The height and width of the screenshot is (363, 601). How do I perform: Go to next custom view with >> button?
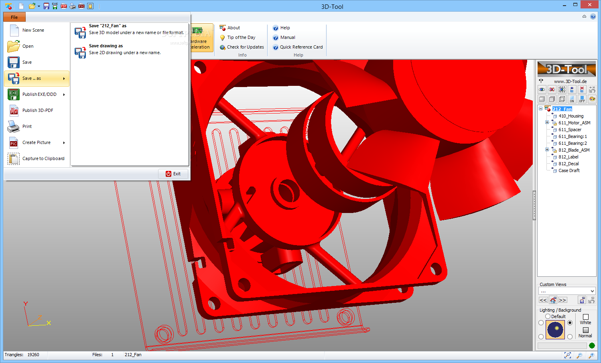pos(562,300)
